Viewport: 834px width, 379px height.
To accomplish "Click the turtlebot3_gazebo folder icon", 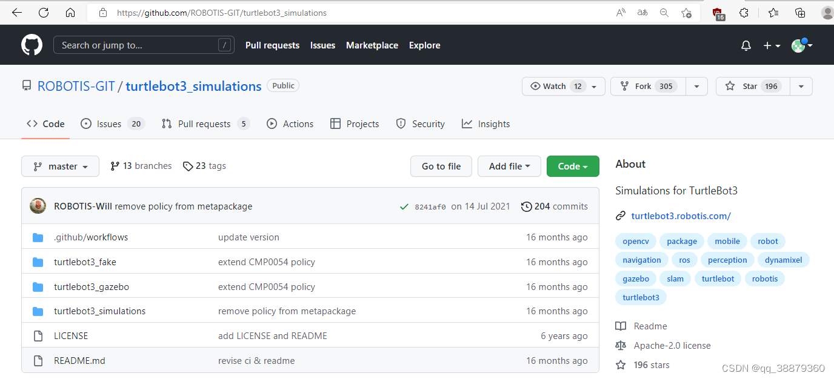I will [38, 287].
